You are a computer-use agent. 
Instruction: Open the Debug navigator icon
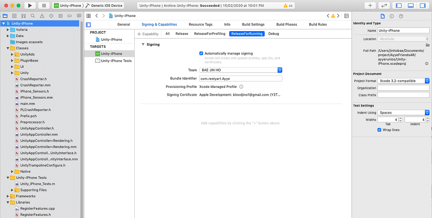tap(60, 16)
